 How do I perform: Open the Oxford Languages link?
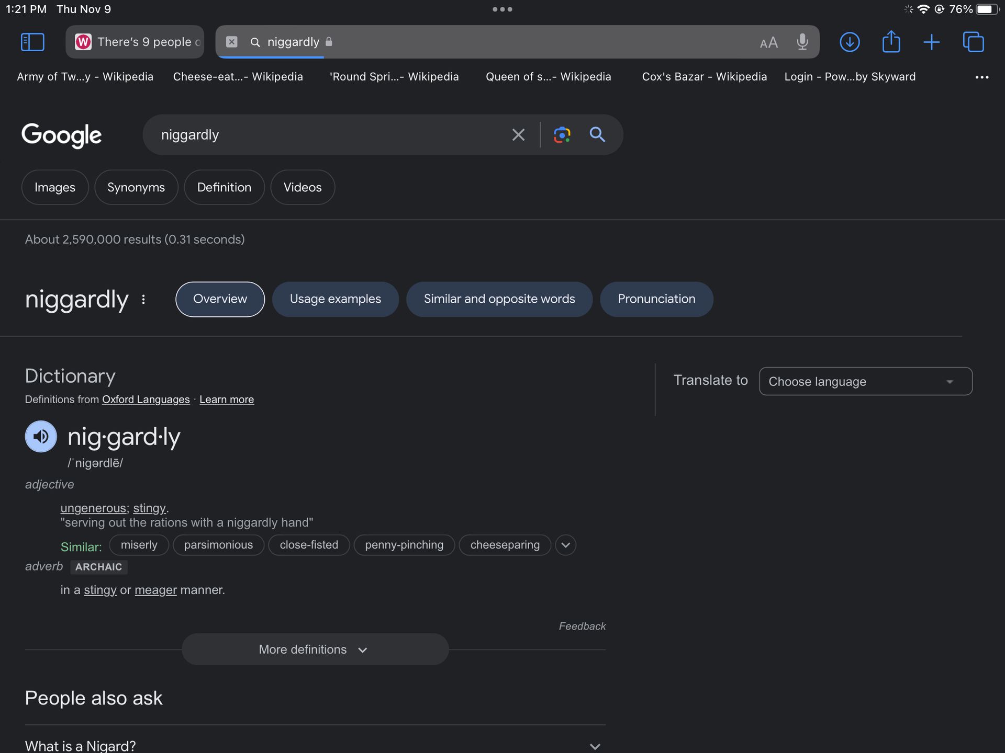tap(146, 400)
